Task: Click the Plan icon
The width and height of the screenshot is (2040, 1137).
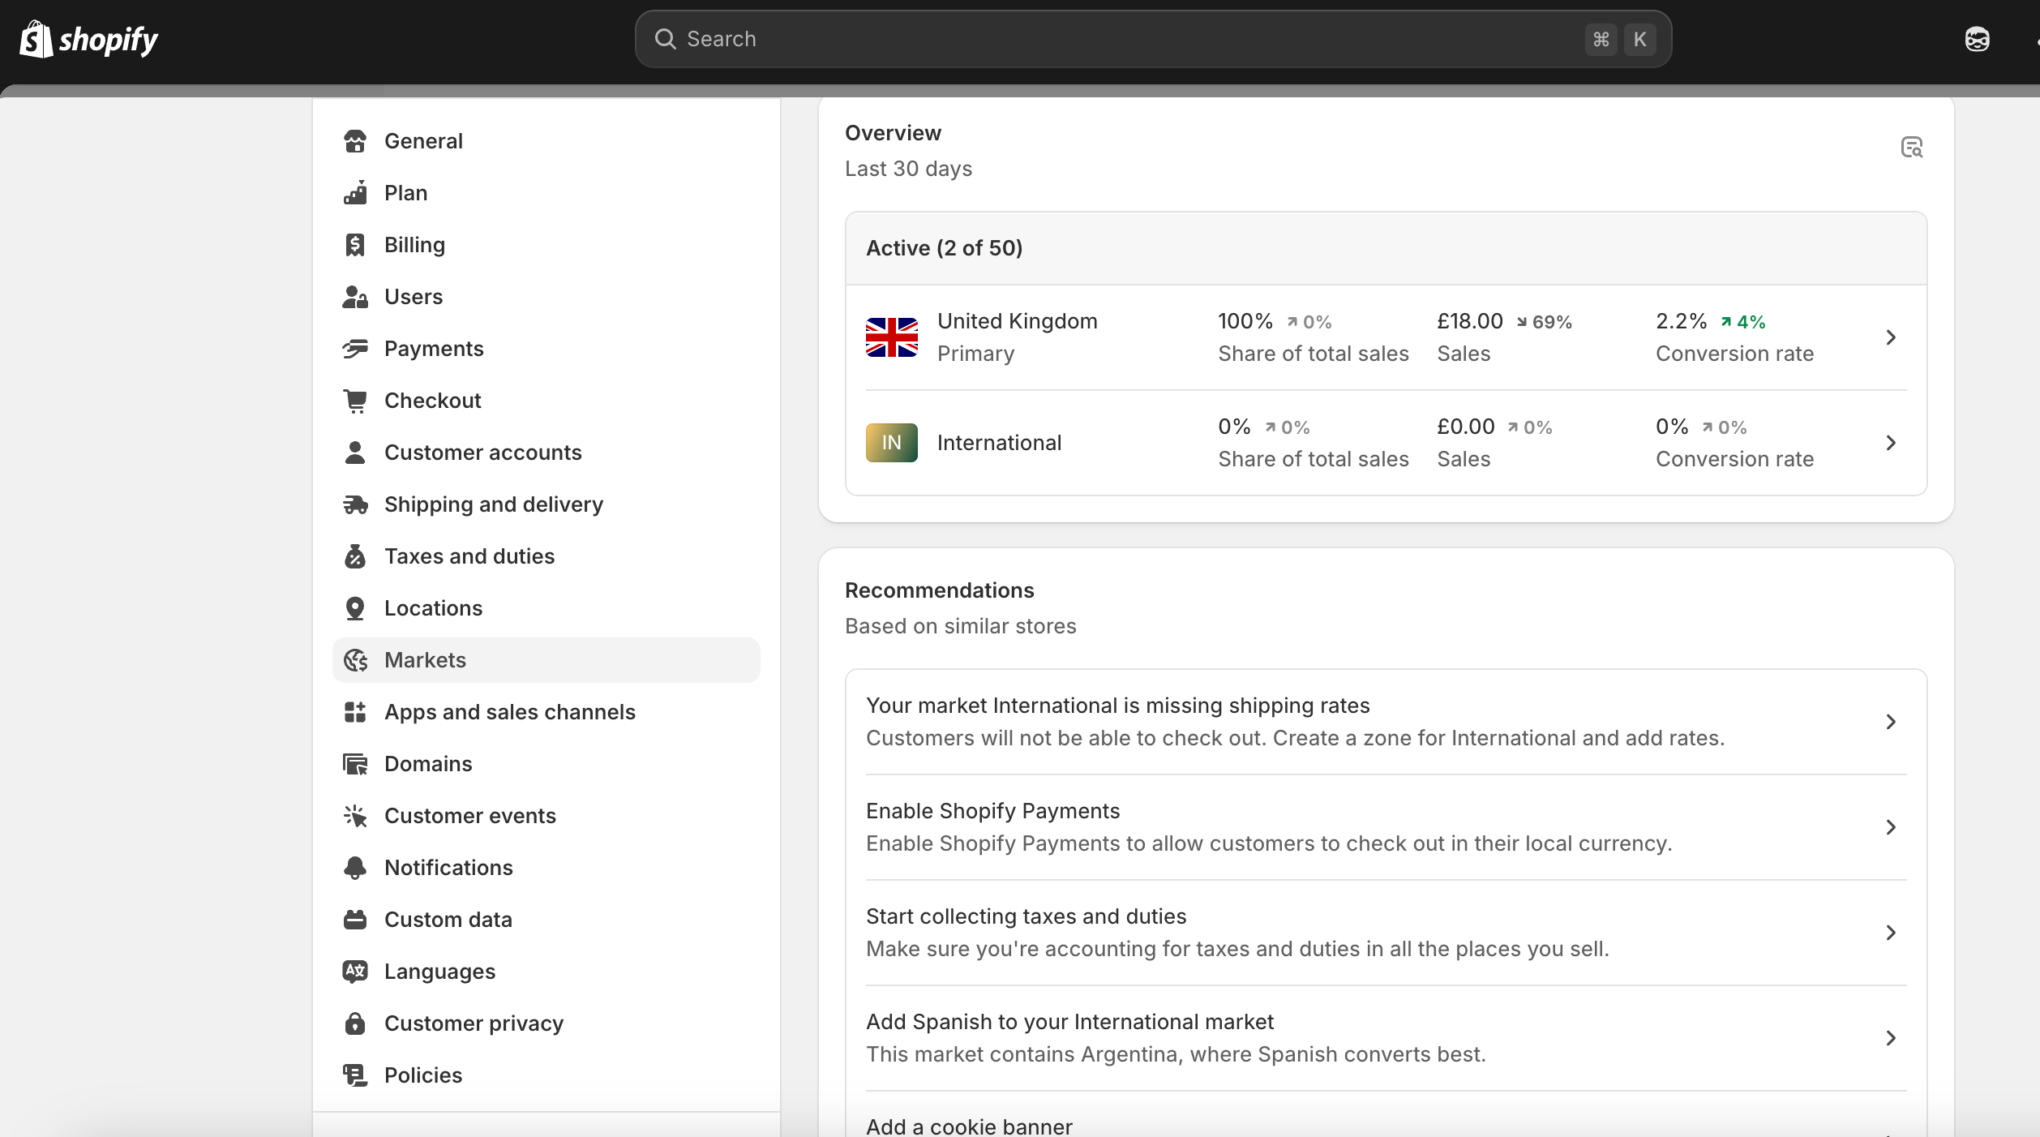Action: [x=355, y=193]
